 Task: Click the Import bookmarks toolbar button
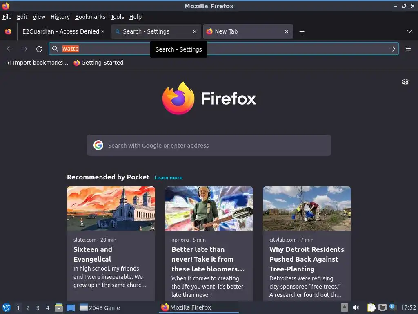[x=37, y=63]
